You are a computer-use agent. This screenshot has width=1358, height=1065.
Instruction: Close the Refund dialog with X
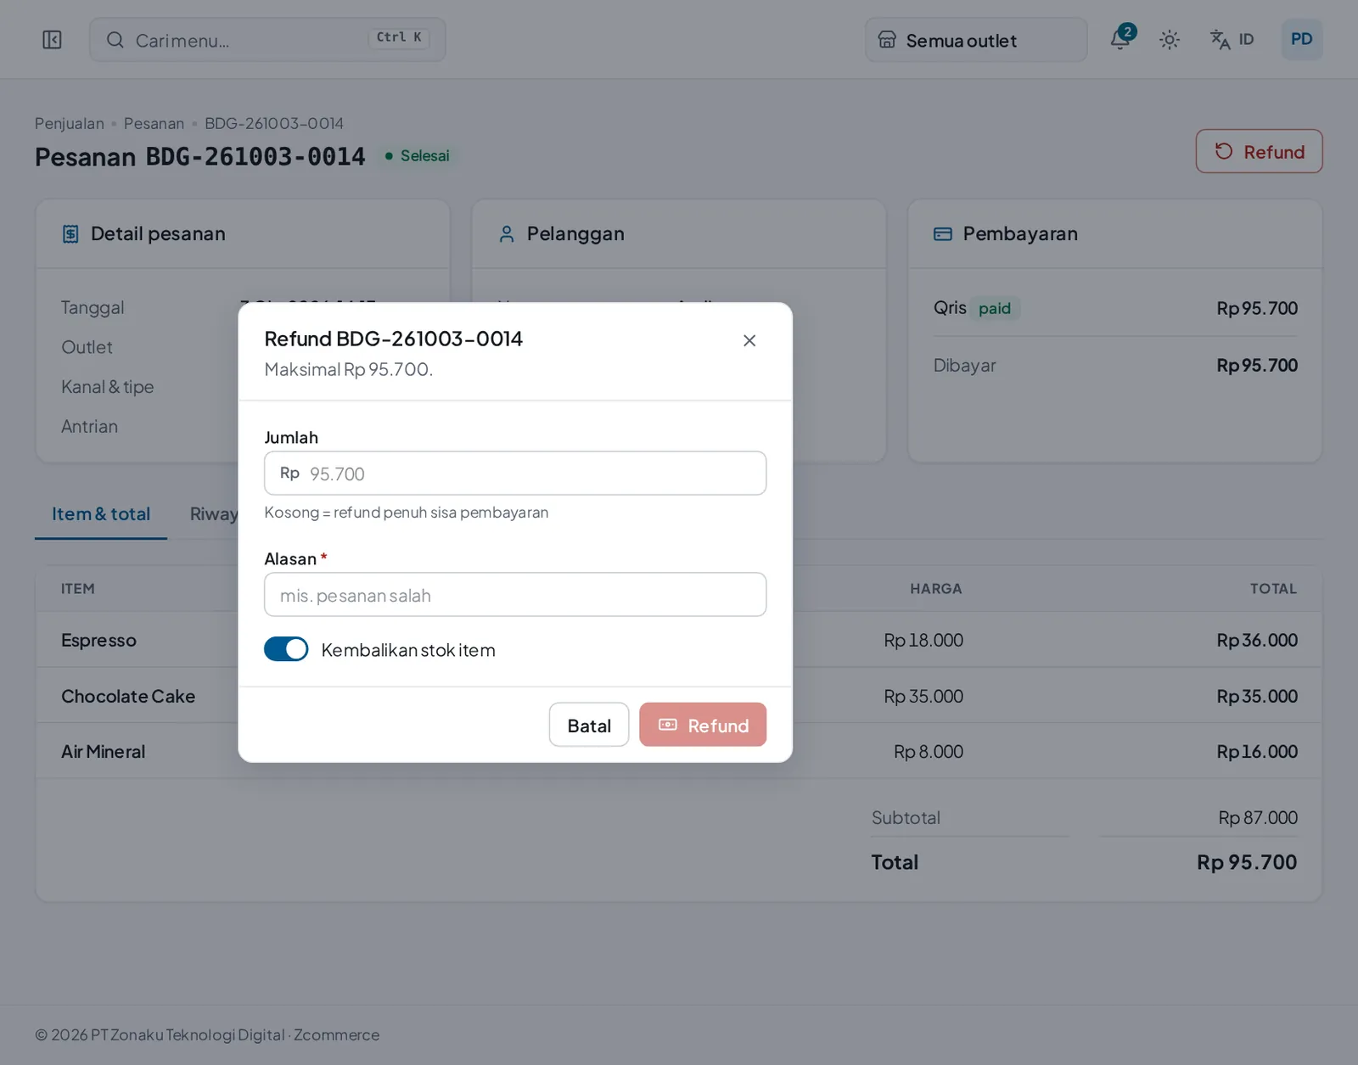point(749,340)
